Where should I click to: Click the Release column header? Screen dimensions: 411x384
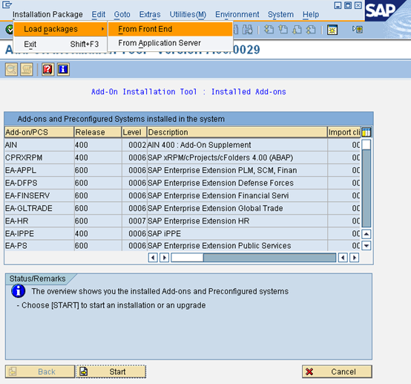[x=98, y=132]
